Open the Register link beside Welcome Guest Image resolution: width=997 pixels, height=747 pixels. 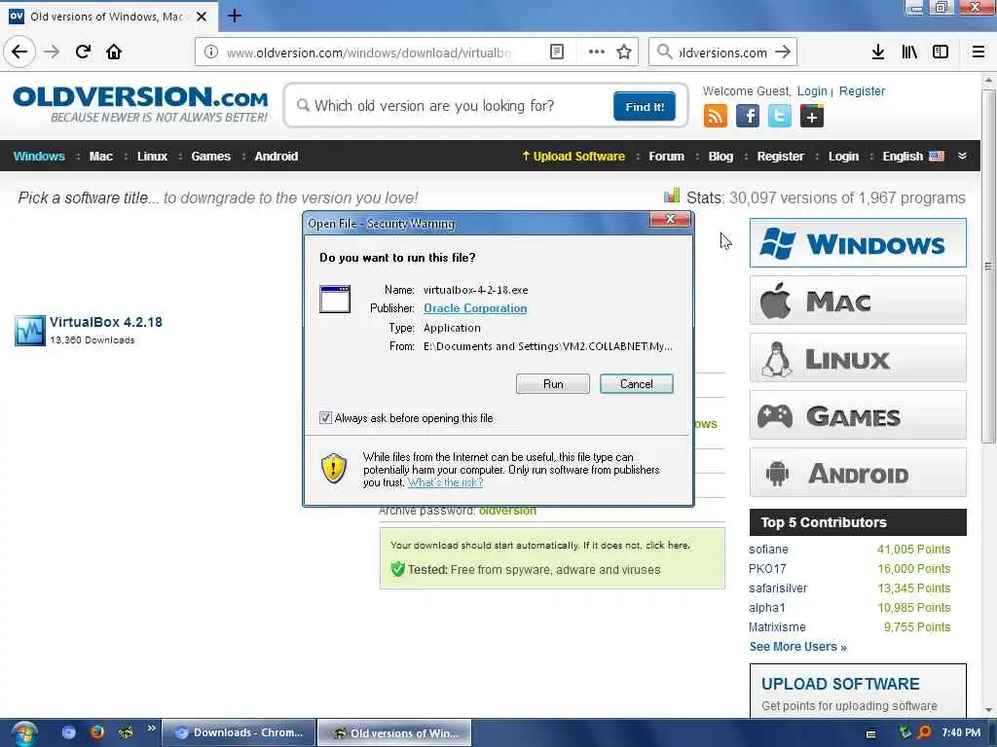coord(862,90)
